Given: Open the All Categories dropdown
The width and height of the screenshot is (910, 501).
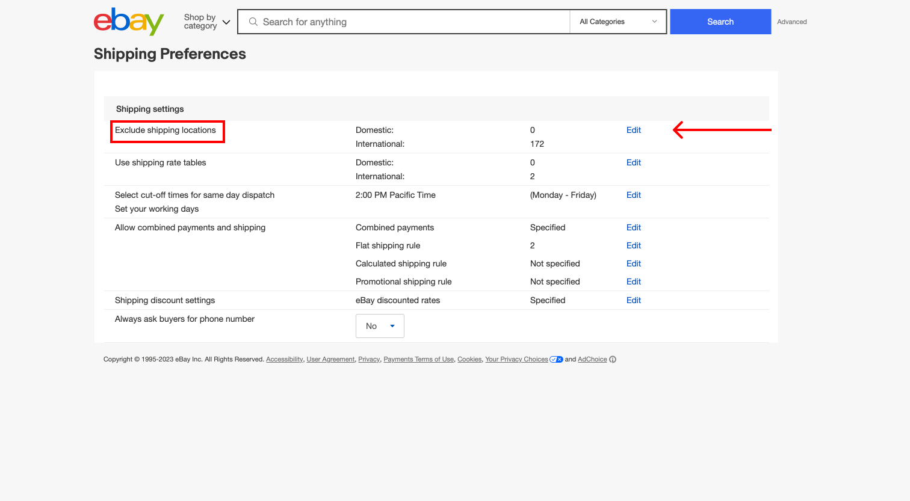Looking at the screenshot, I should point(617,22).
